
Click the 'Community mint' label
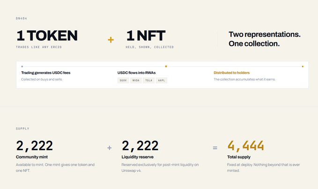(32, 157)
